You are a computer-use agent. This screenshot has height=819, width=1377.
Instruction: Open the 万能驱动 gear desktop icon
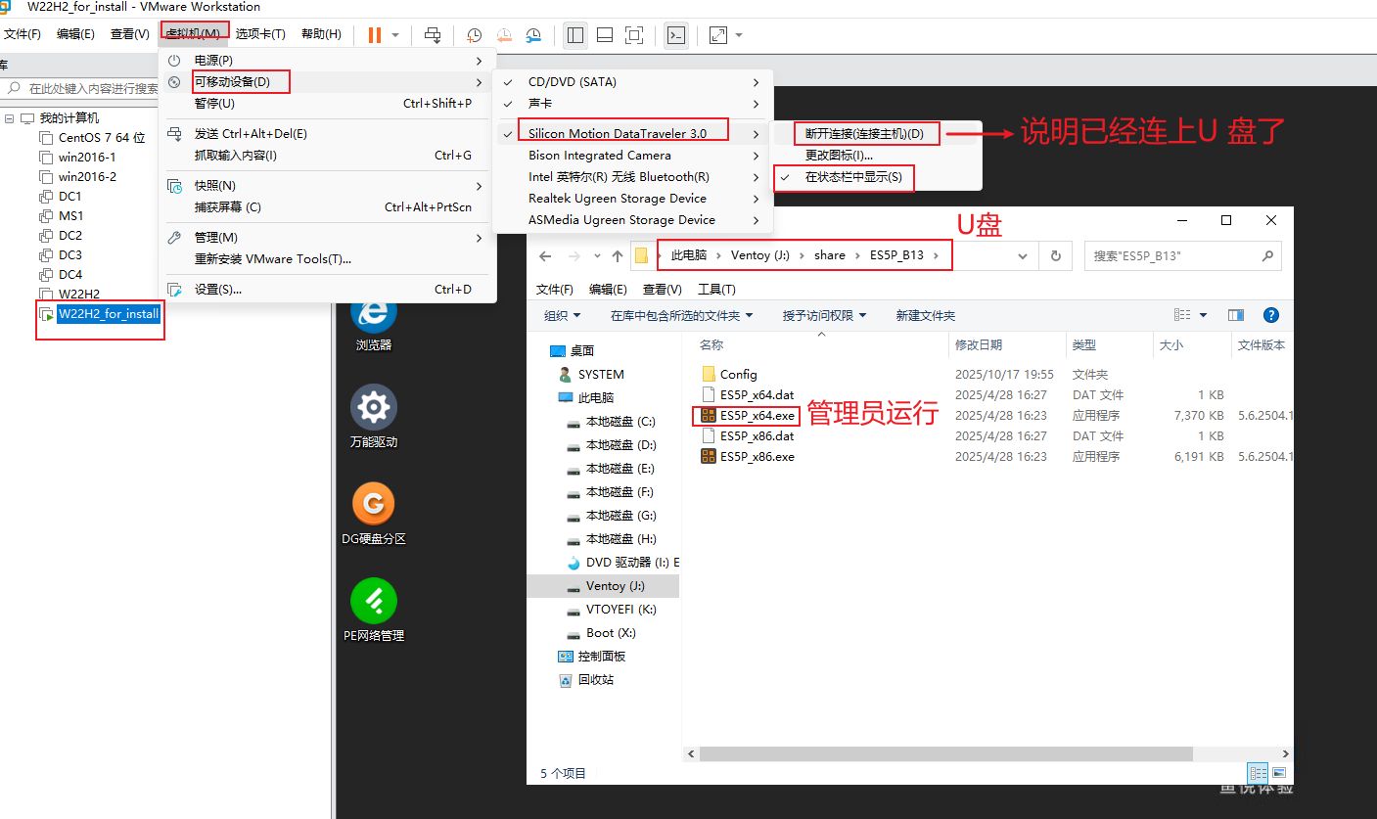click(x=374, y=407)
